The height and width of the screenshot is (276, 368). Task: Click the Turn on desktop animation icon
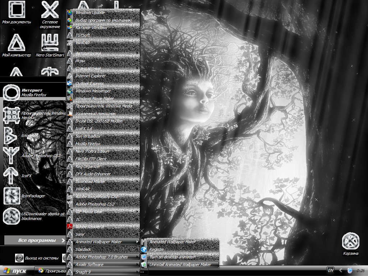click(144, 257)
